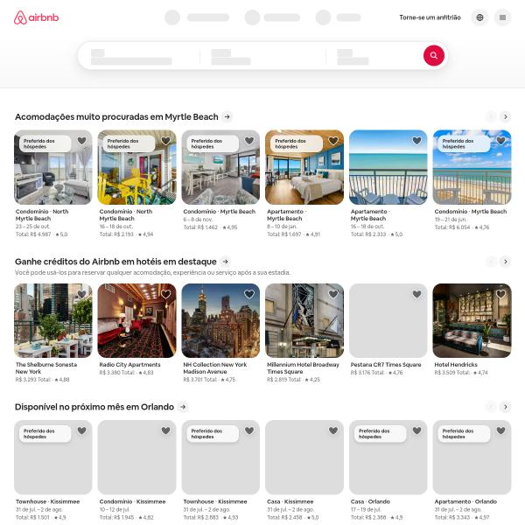
Task: Show next listings in Orlando carousel
Action: [505, 407]
